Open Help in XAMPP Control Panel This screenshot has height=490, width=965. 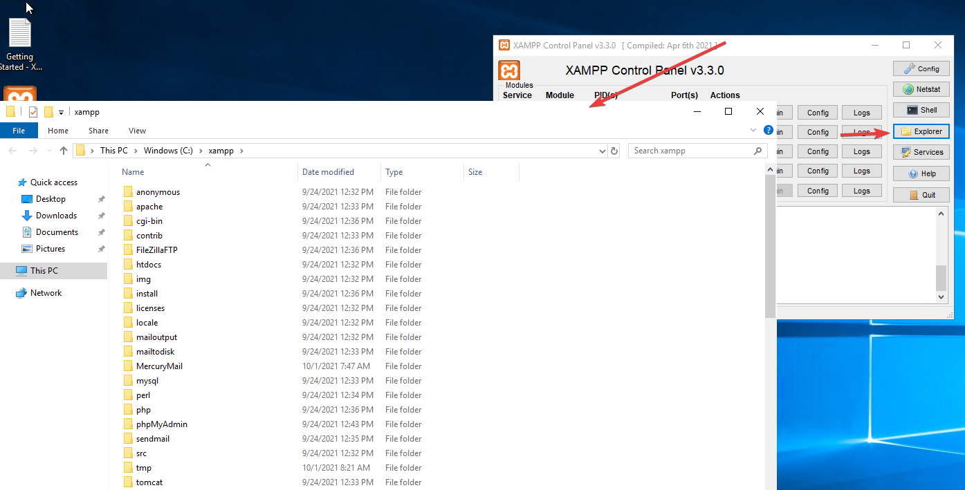[921, 173]
